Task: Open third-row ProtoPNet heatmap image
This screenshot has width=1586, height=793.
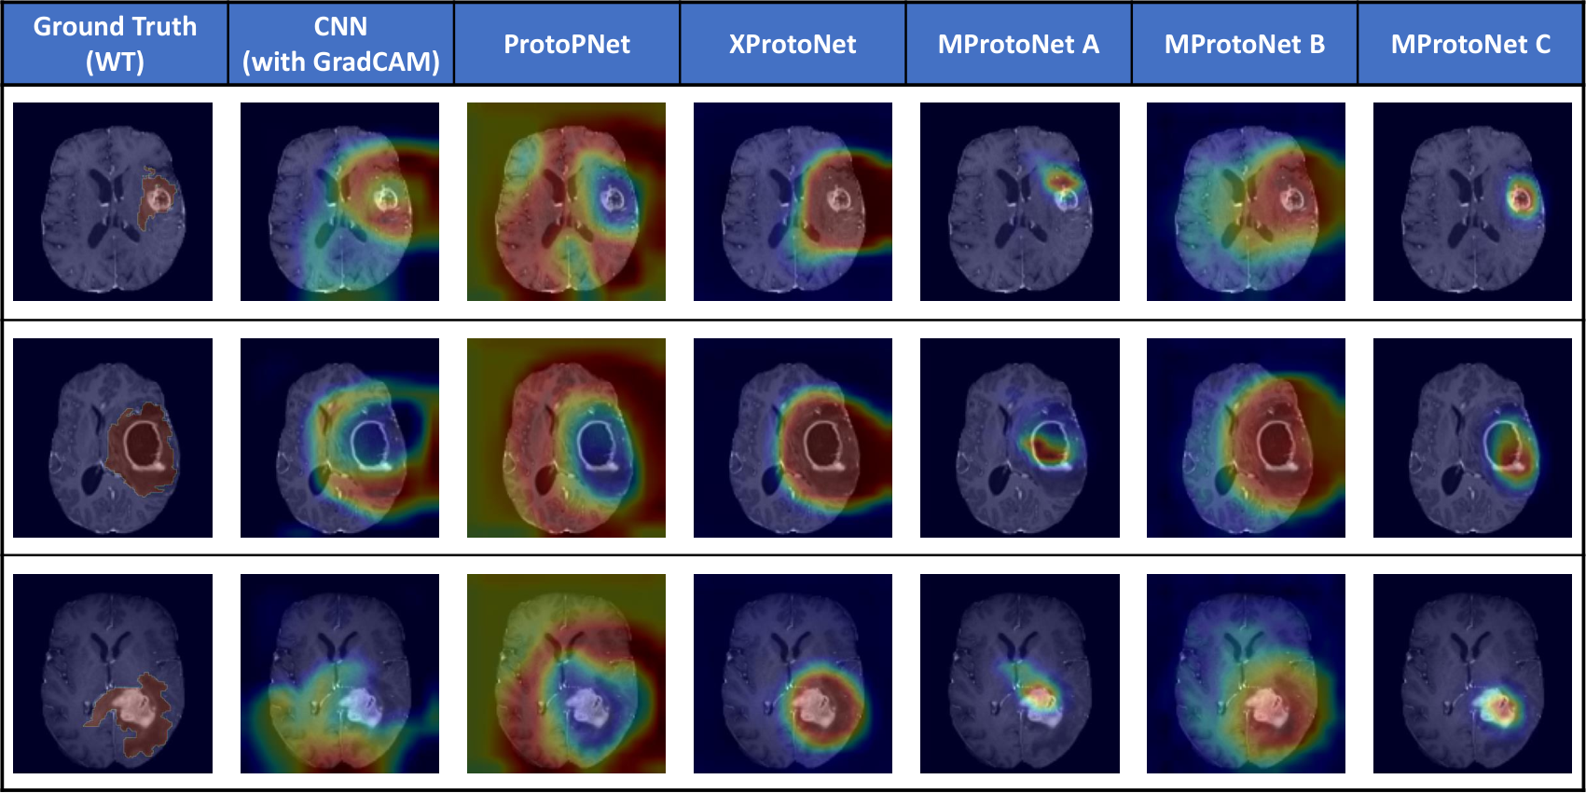Action: (x=566, y=674)
